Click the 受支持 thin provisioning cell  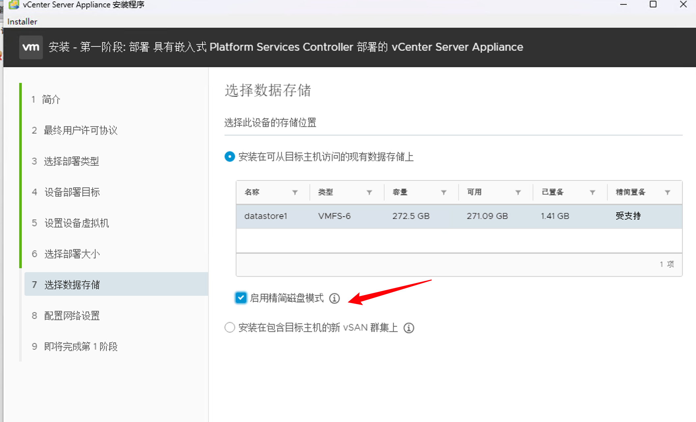628,216
